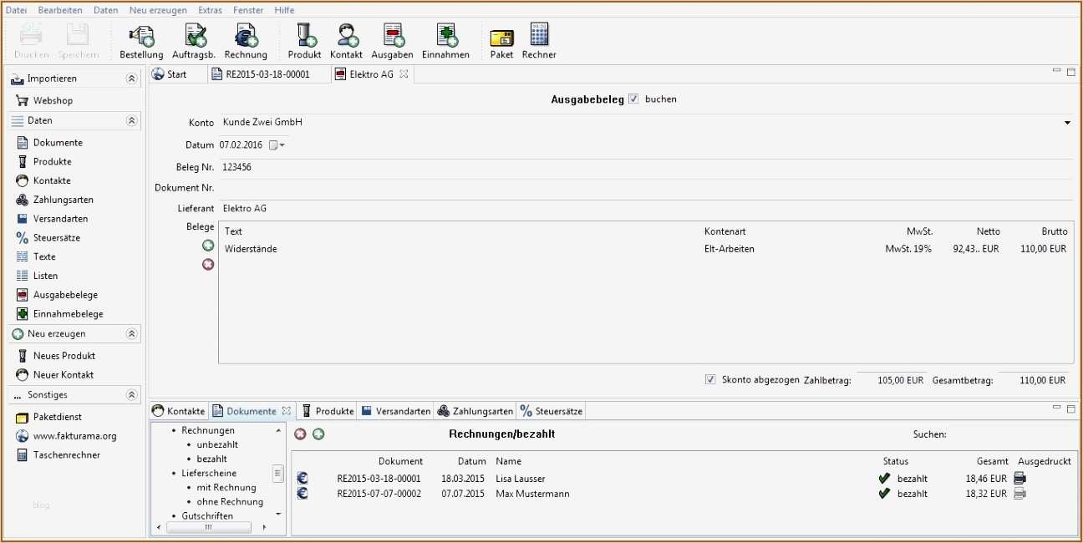
Task: Click the Paket toolbar icon
Action: pos(501,39)
